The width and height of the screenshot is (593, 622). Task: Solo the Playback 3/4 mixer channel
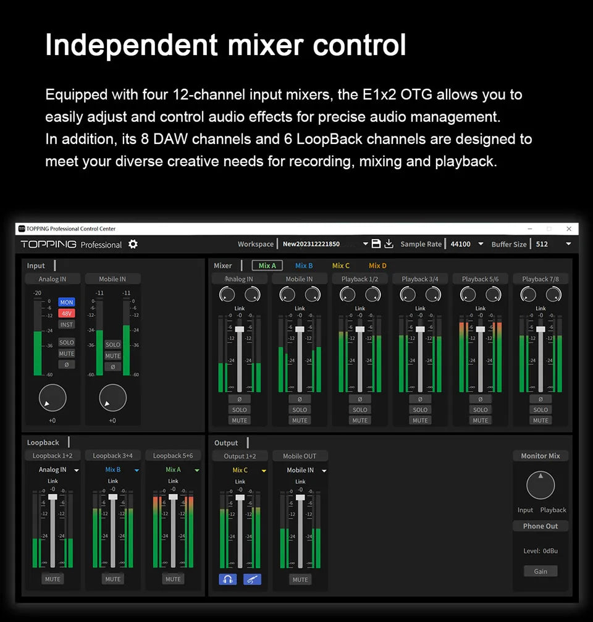(420, 410)
